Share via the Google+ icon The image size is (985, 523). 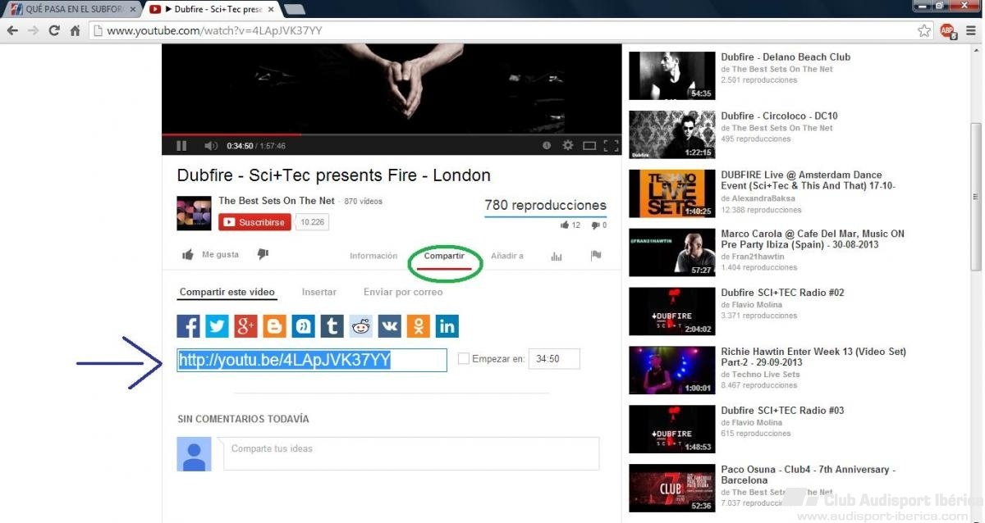pos(246,326)
